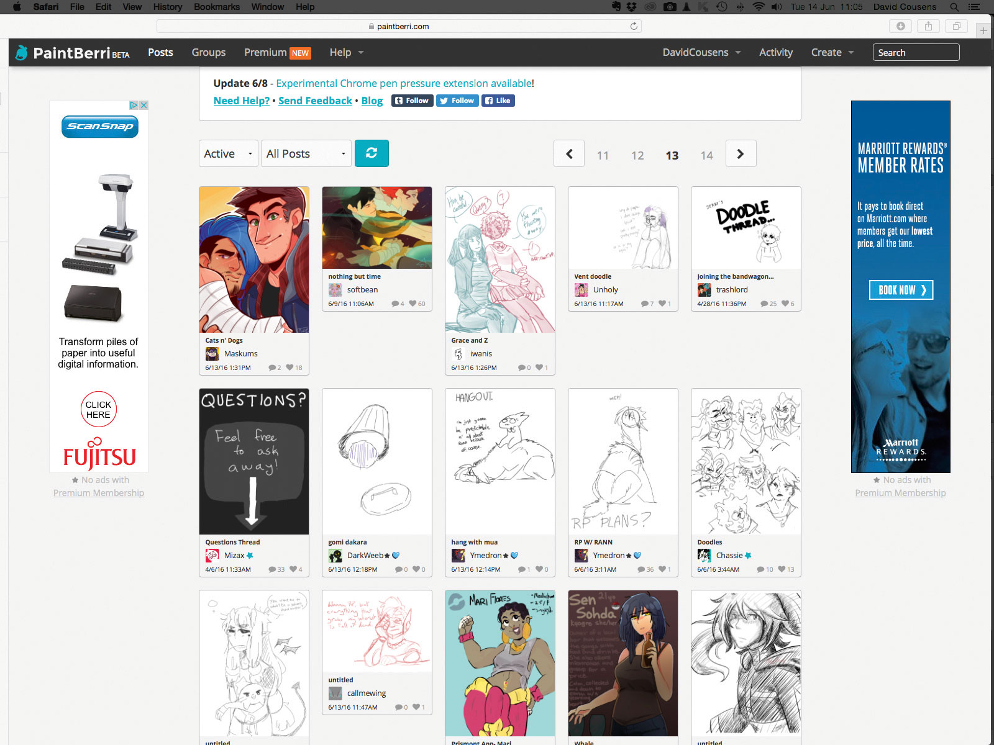Click post title 'hang with mua'
The height and width of the screenshot is (745, 994).
474,542
